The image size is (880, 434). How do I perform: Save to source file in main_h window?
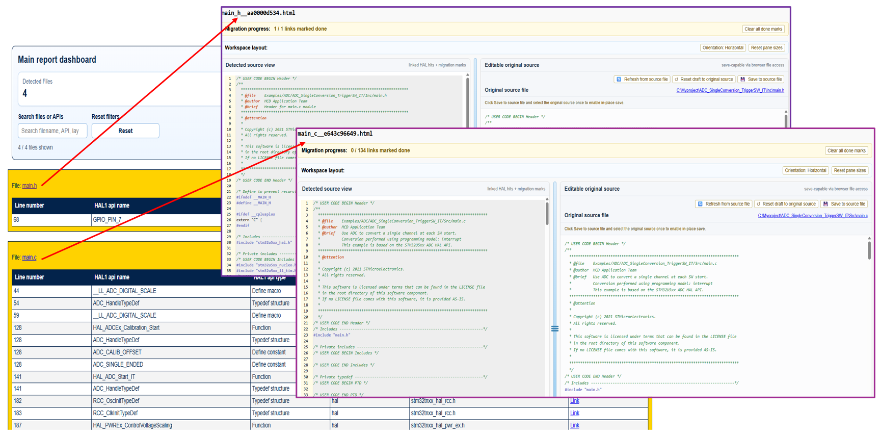tap(761, 80)
